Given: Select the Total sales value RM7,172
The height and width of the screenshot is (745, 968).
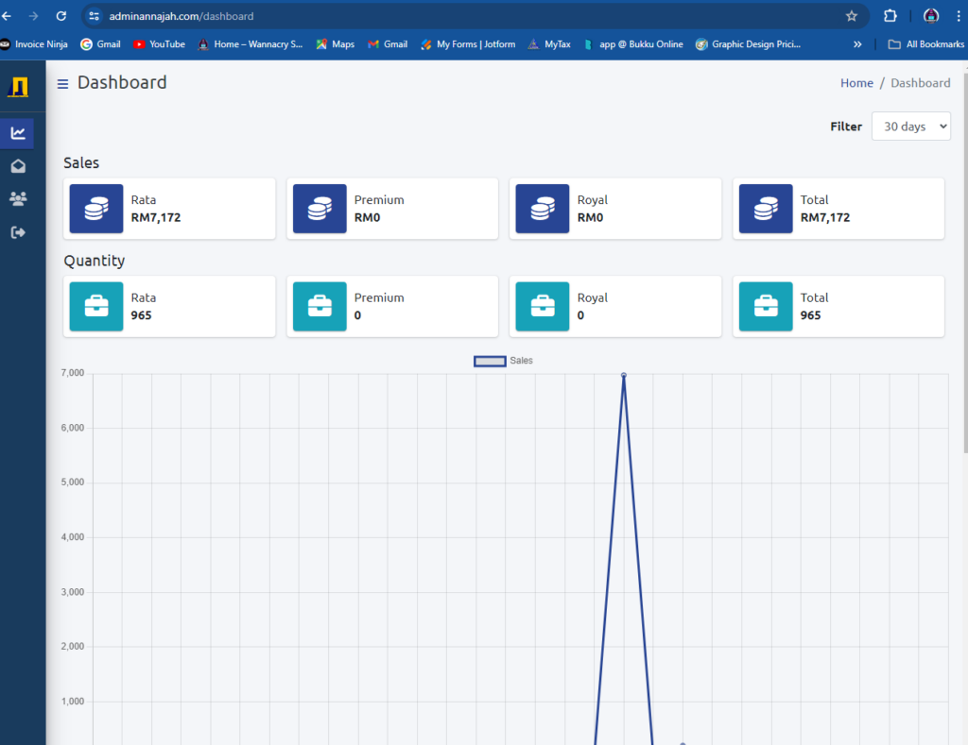Looking at the screenshot, I should (825, 218).
